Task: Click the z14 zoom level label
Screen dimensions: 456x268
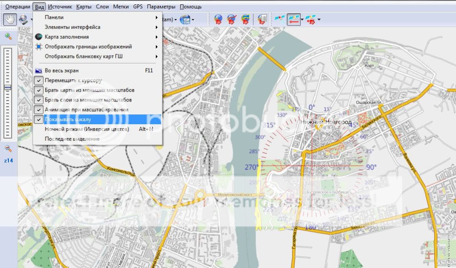Action: tap(8, 160)
